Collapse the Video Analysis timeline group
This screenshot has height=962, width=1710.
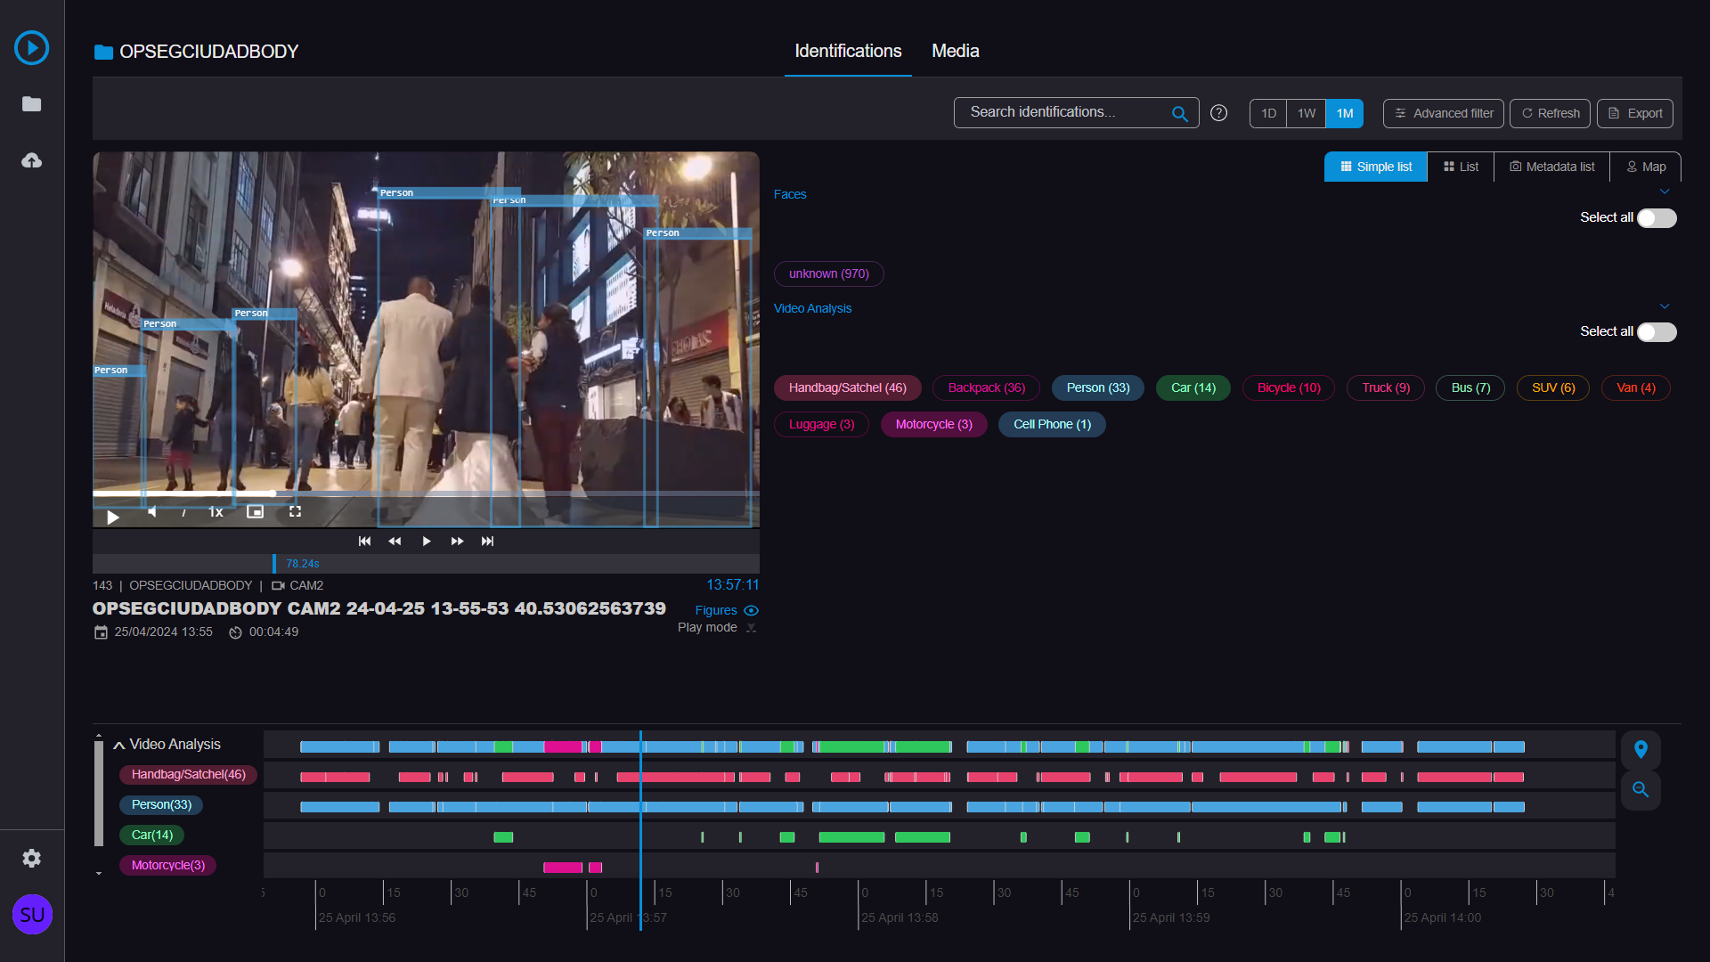pyautogui.click(x=118, y=745)
